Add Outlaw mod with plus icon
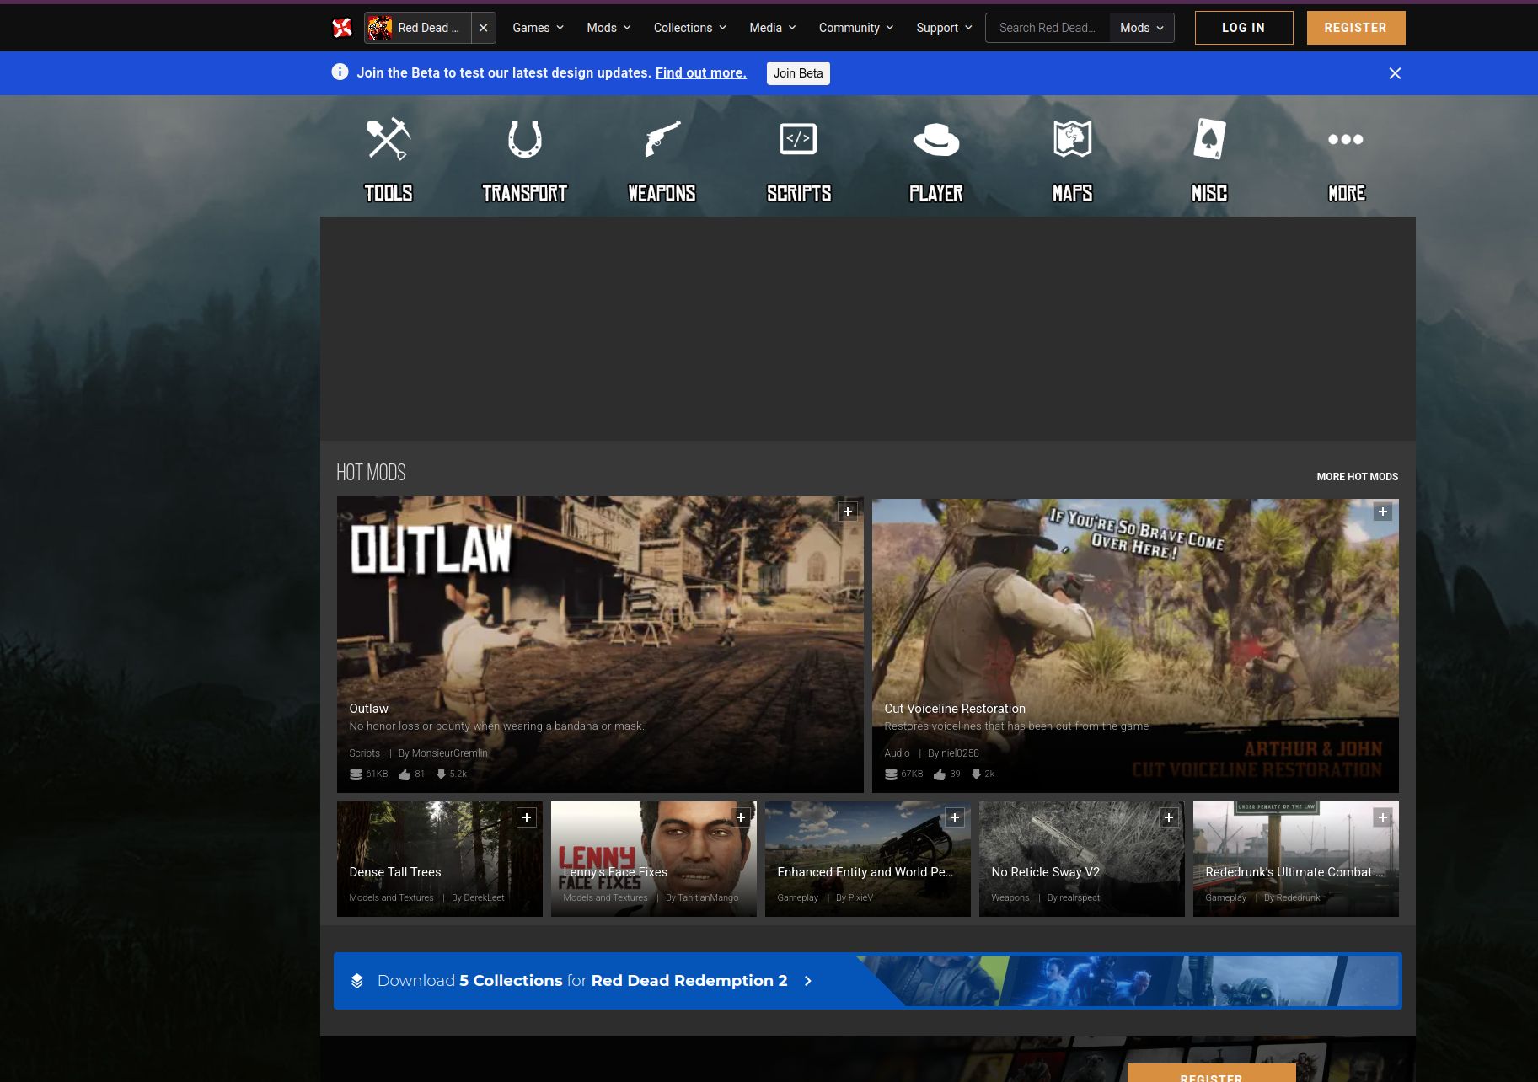The width and height of the screenshot is (1538, 1082). point(848,512)
